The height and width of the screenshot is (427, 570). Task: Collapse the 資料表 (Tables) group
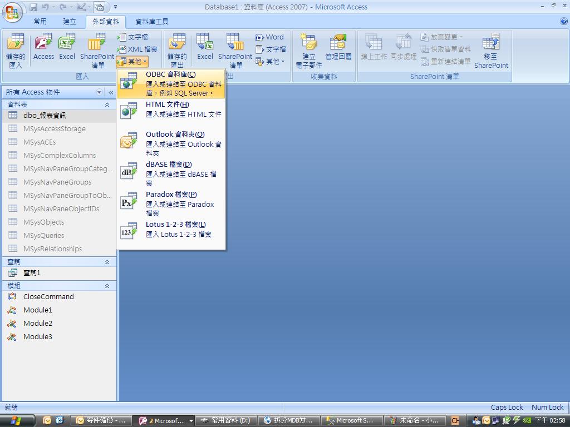(107, 105)
